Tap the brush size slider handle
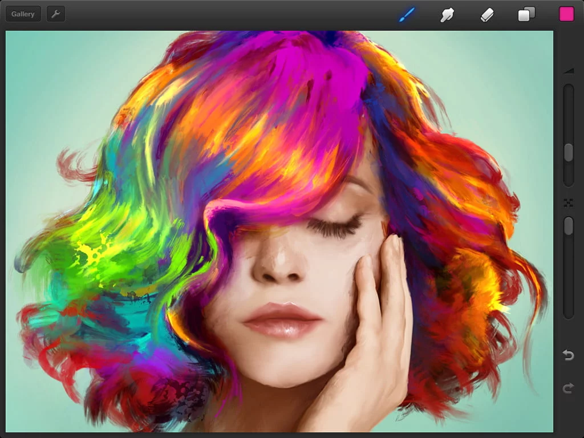584x438 pixels. click(568, 151)
